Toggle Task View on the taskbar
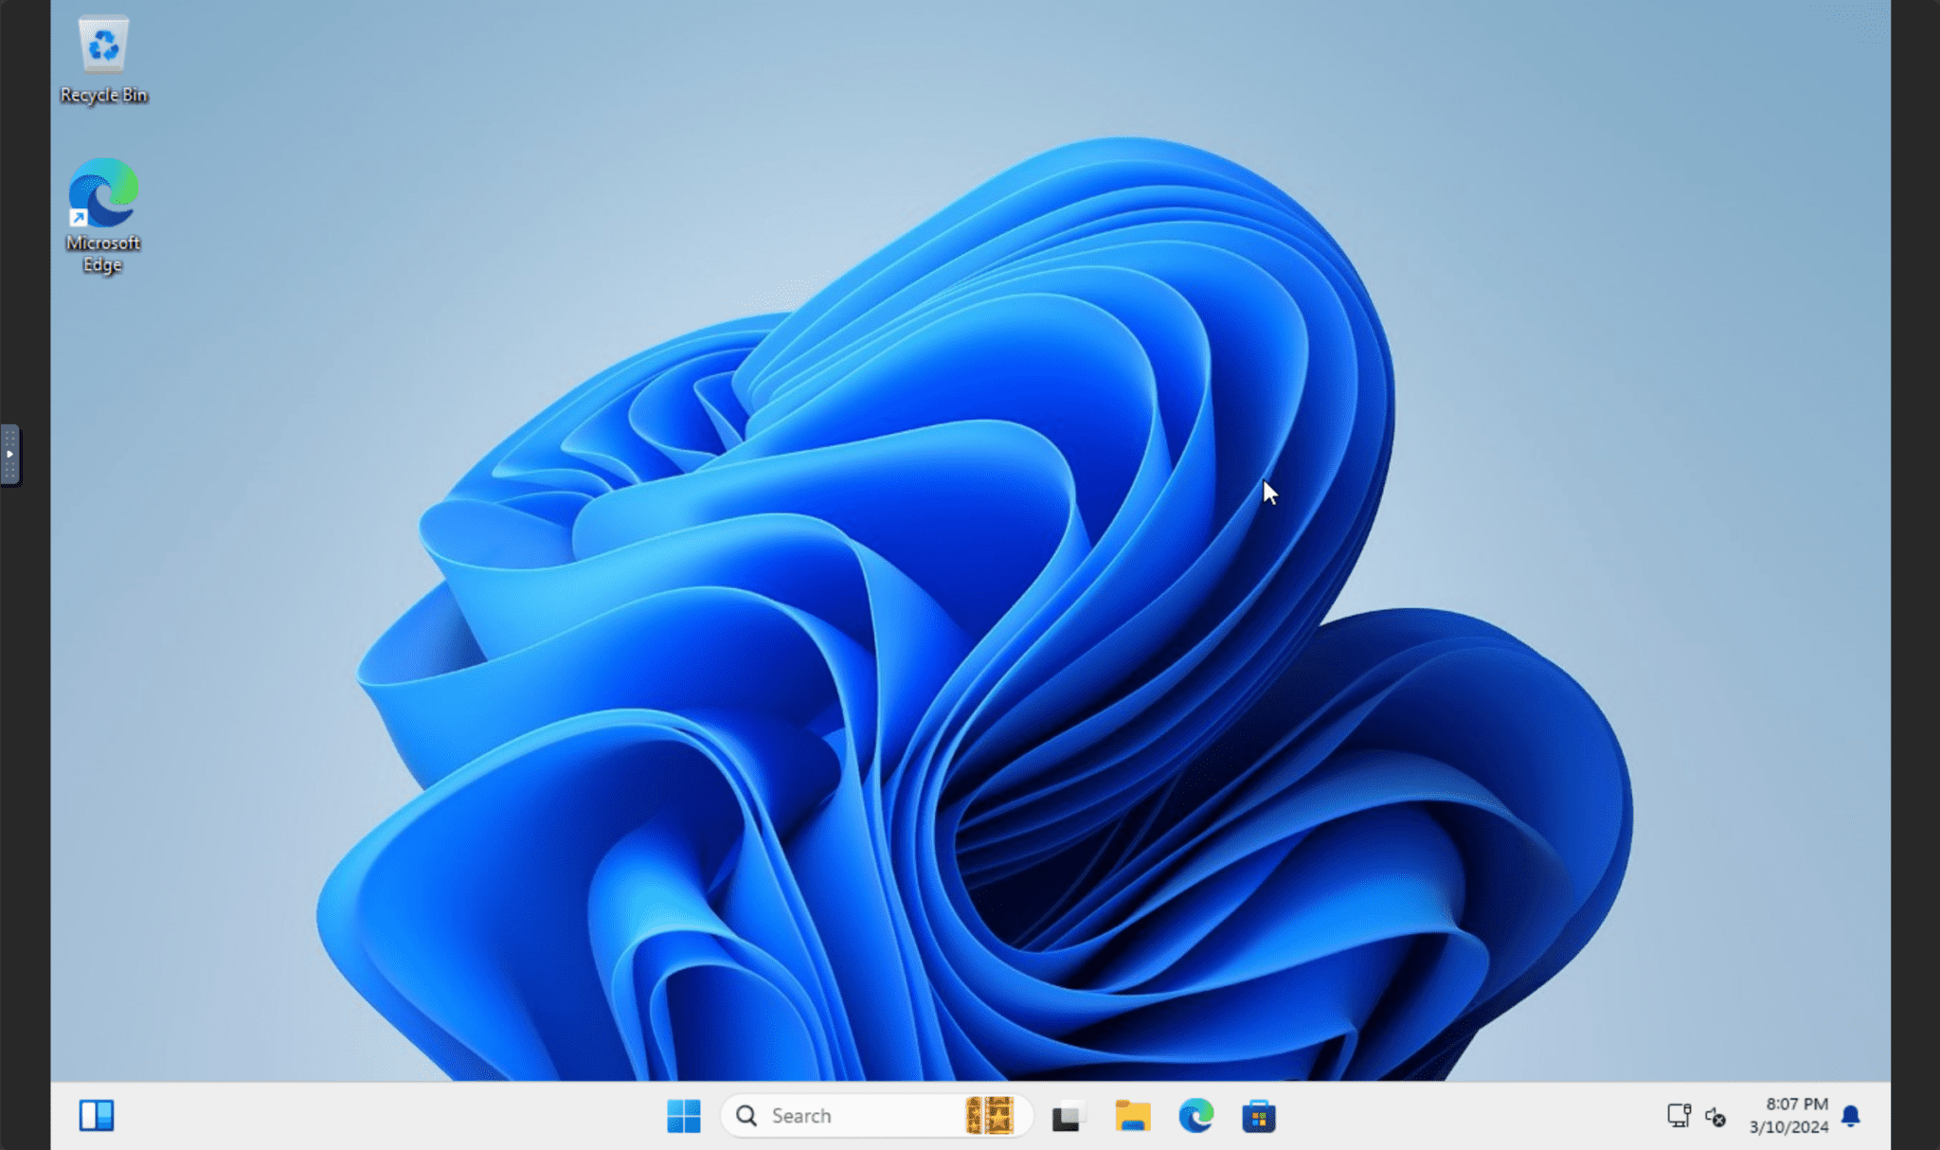 click(1069, 1116)
